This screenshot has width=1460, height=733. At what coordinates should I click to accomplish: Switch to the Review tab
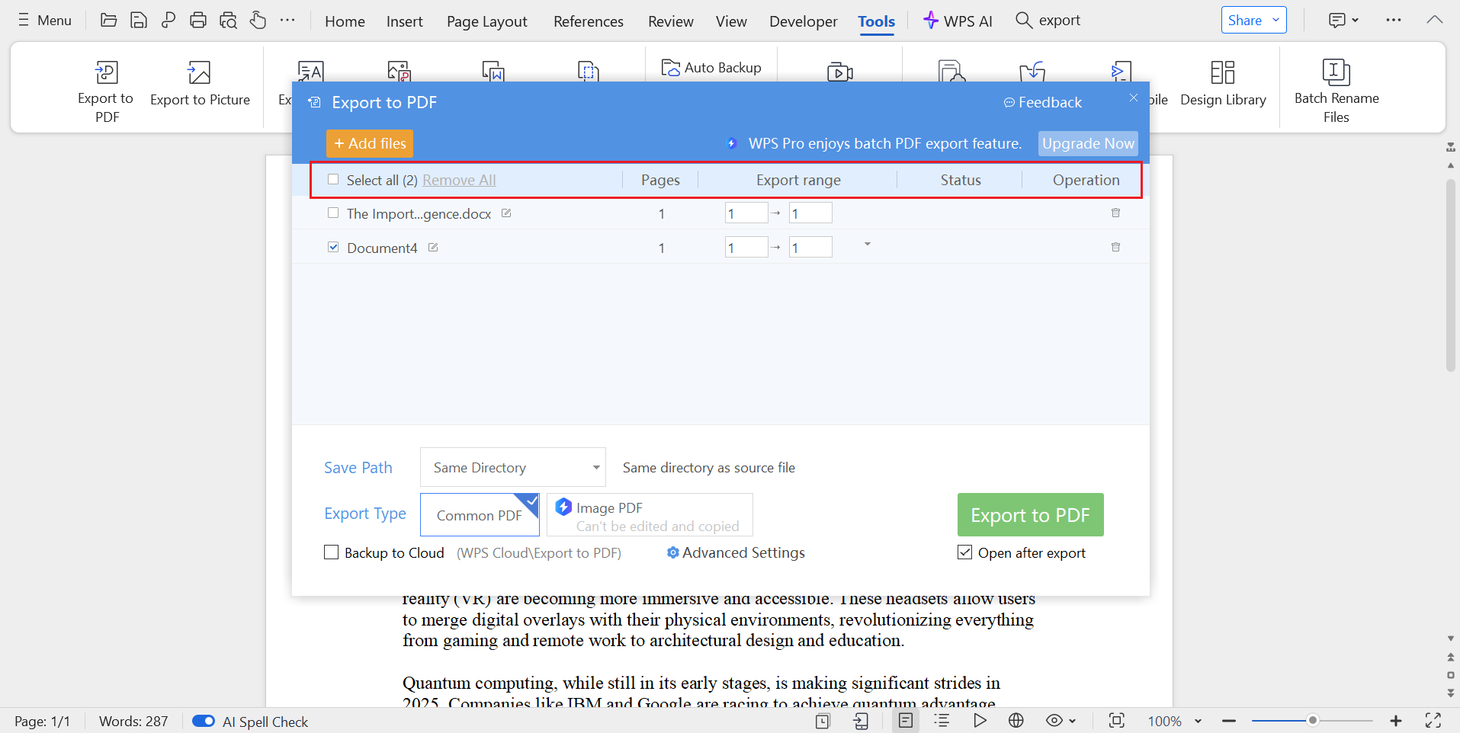click(x=671, y=21)
